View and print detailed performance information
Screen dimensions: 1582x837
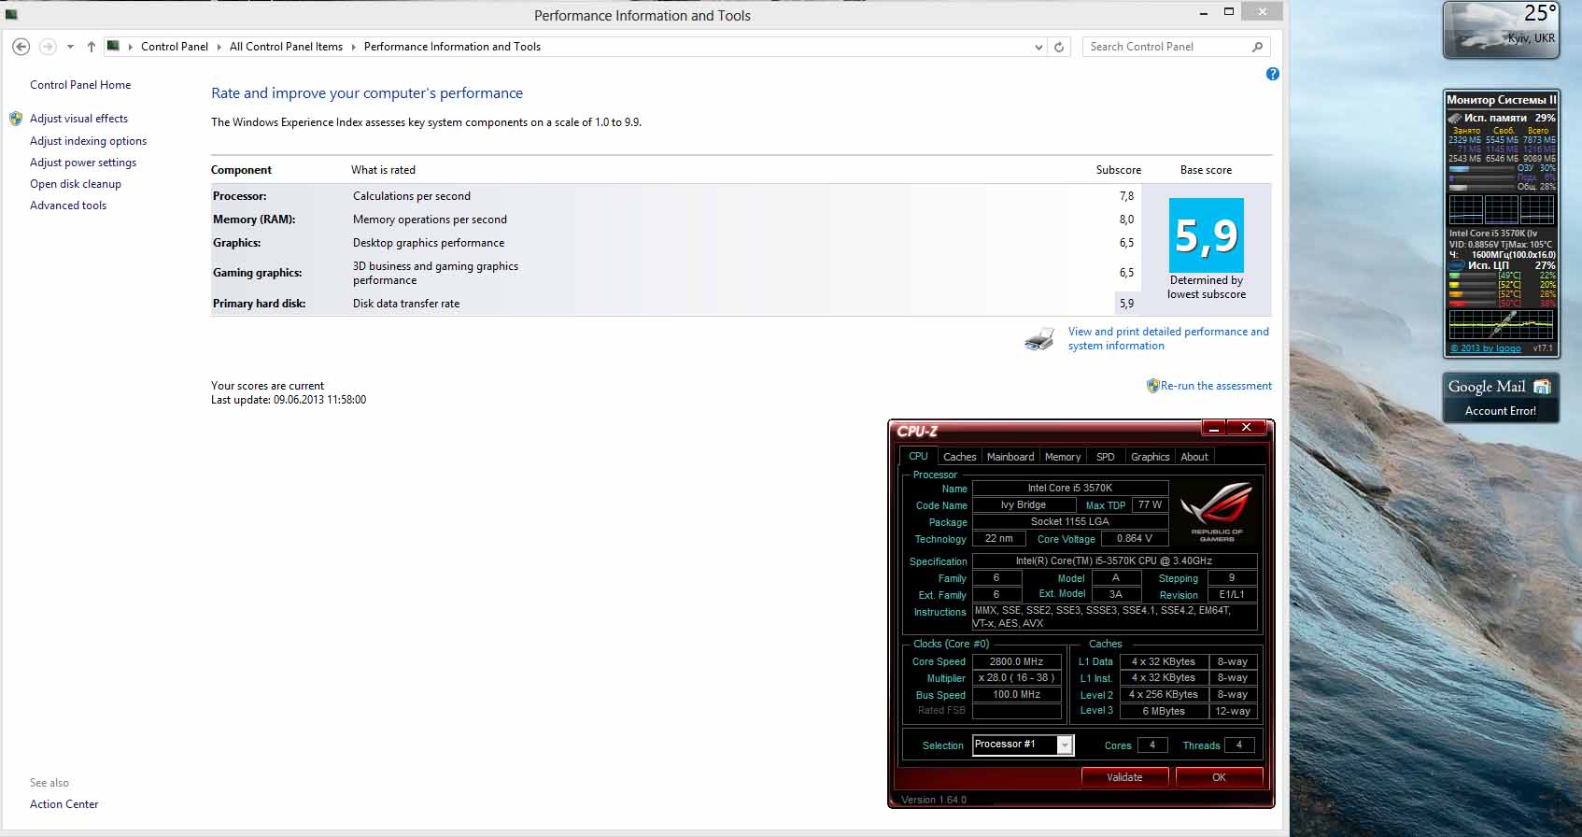pos(1168,338)
